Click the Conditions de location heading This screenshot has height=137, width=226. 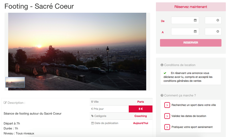click(x=180, y=65)
